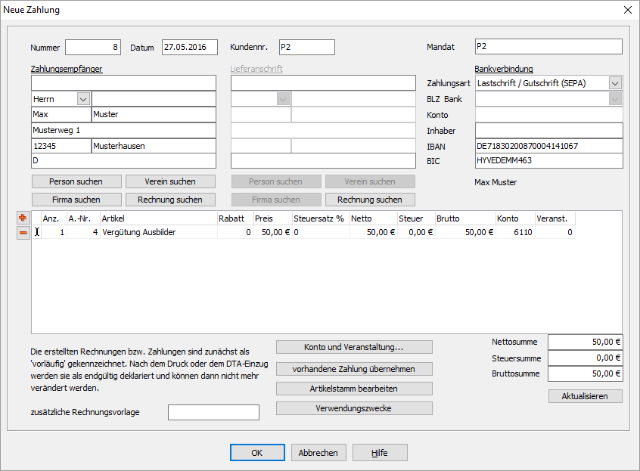
Task: Click the Inhaber input field
Action: click(x=549, y=131)
